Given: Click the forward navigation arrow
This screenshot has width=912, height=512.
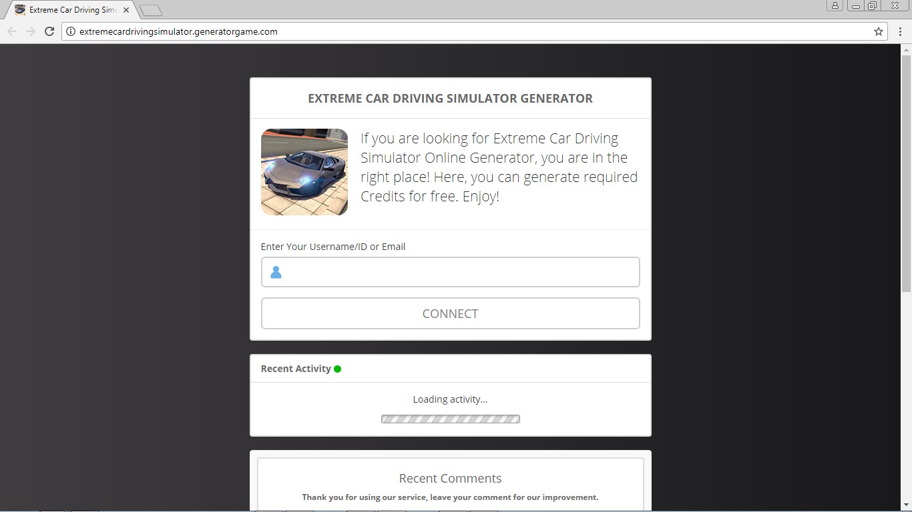Looking at the screenshot, I should click(31, 31).
